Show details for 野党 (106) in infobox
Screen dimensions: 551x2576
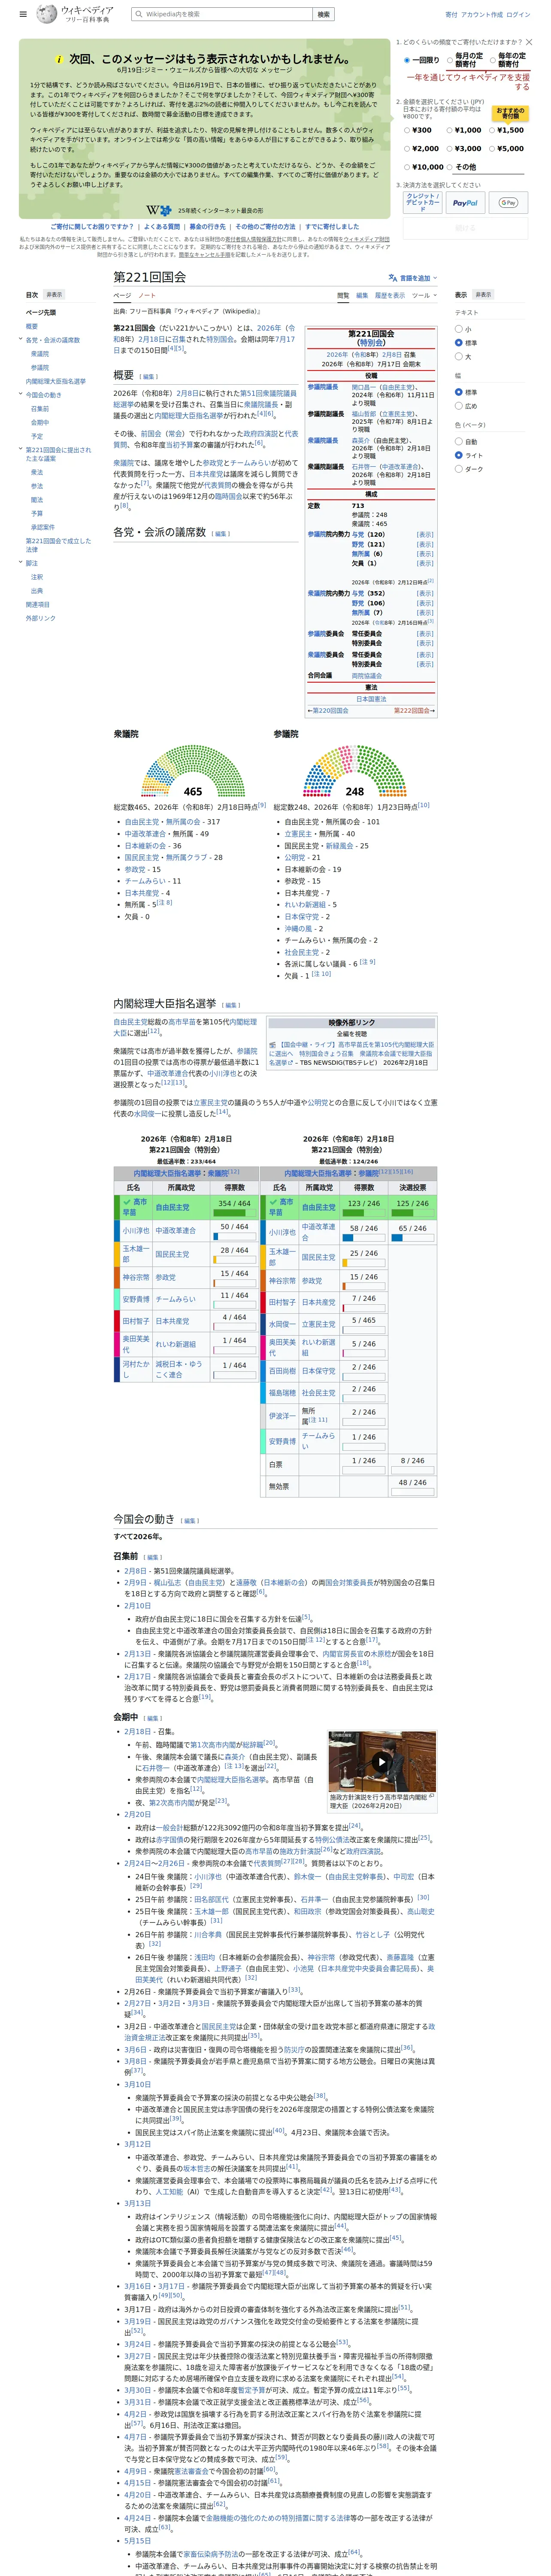click(425, 603)
